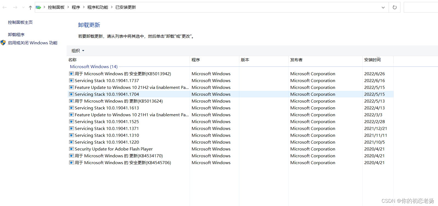This screenshot has width=438, height=206.
Task: Open 卸载程序 link
Action: (16, 35)
